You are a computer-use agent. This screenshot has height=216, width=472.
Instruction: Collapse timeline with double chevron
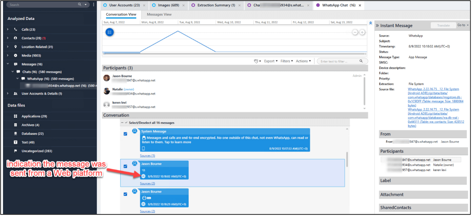pos(371,23)
